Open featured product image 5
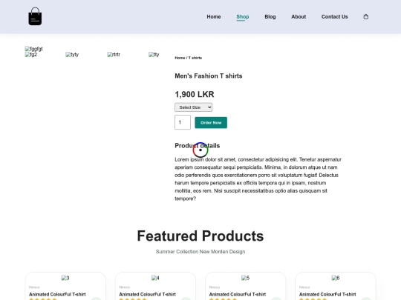The height and width of the screenshot is (300, 401). (x=245, y=278)
